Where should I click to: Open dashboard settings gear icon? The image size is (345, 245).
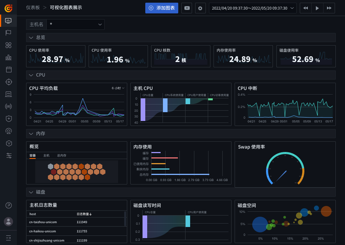[200, 8]
